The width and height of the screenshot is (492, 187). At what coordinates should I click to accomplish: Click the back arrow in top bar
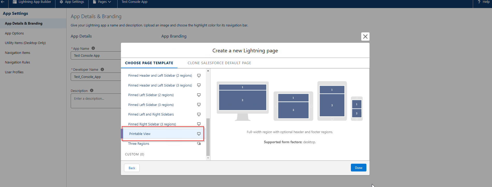pyautogui.click(x=3, y=2)
